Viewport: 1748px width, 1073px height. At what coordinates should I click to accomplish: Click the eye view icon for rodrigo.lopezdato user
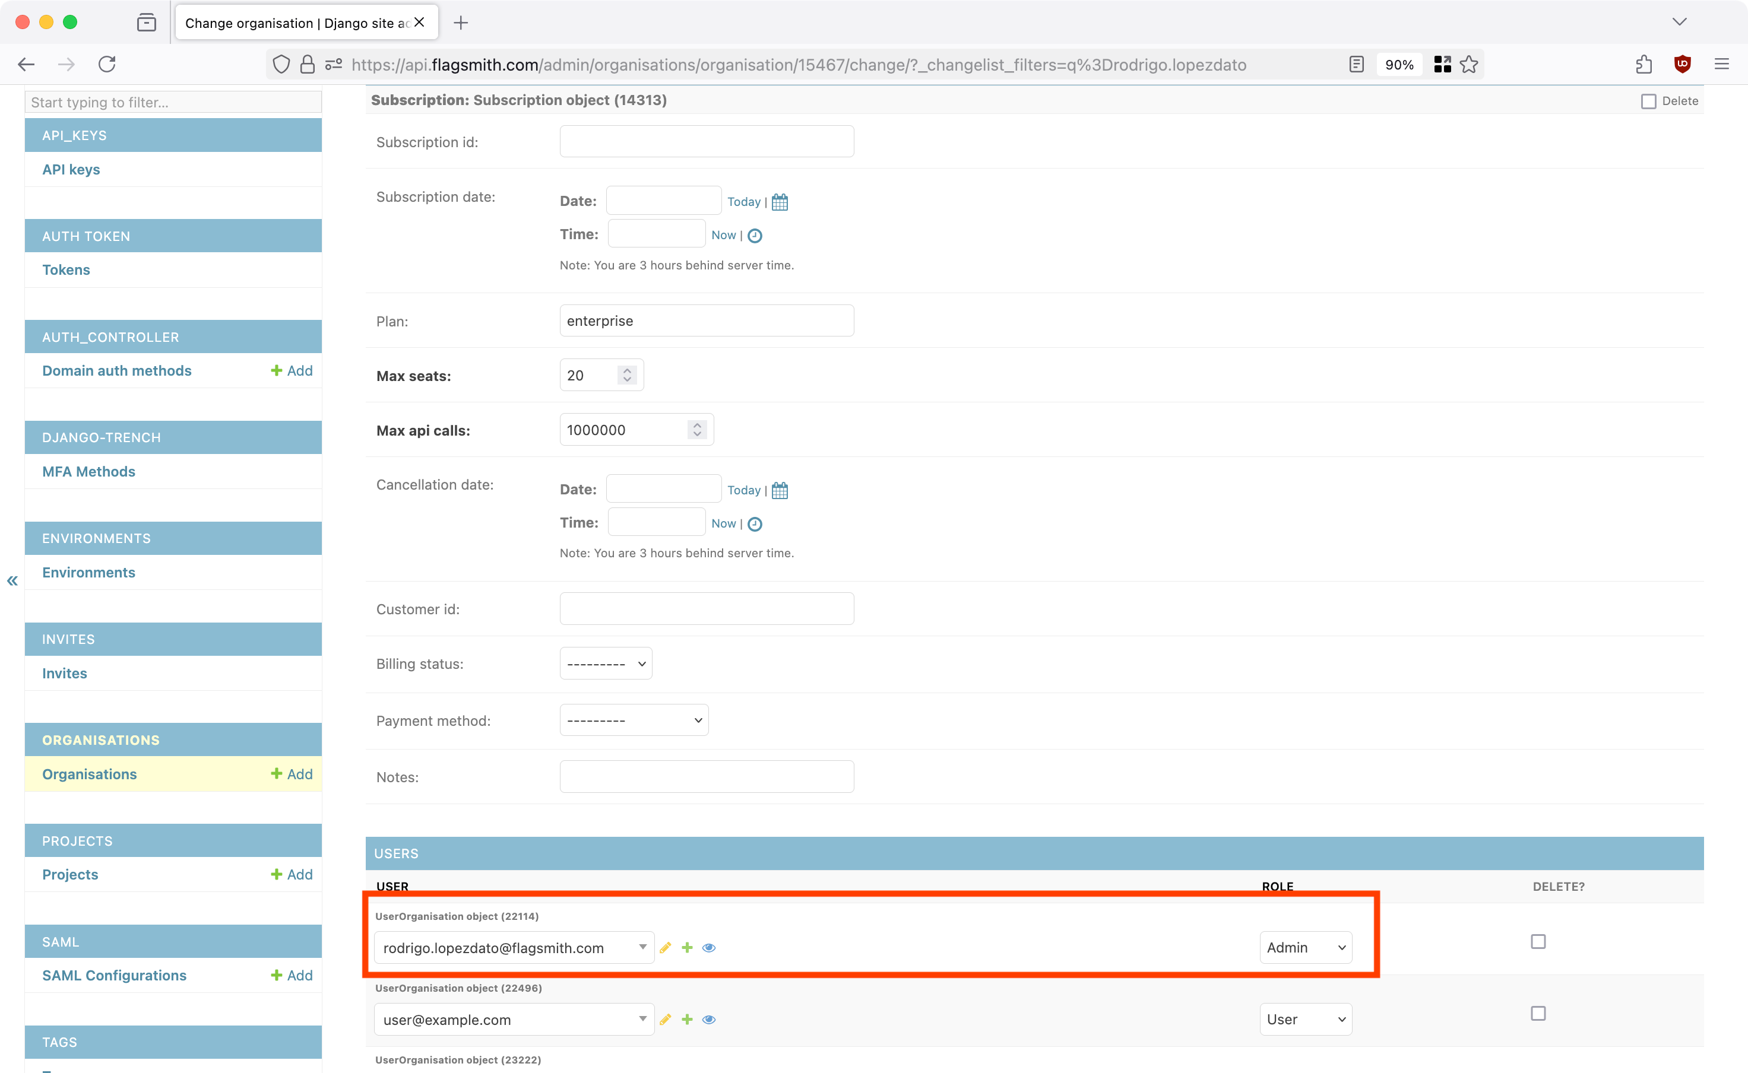click(x=708, y=947)
